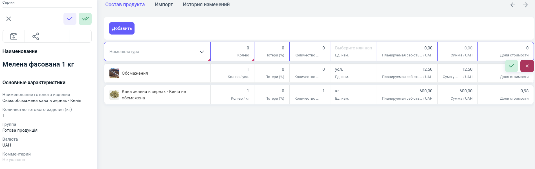
Task: Click the share icon
Action: pyautogui.click(x=36, y=36)
